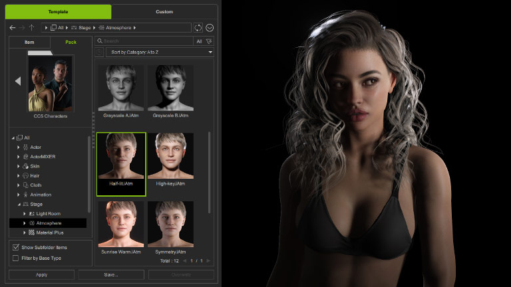Expand the Hair tree node

pos(18,175)
